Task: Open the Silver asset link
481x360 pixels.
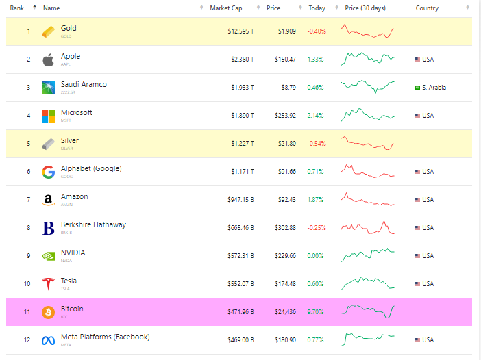Action: tap(70, 140)
